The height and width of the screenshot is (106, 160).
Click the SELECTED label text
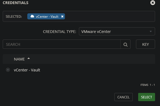pos(14,17)
